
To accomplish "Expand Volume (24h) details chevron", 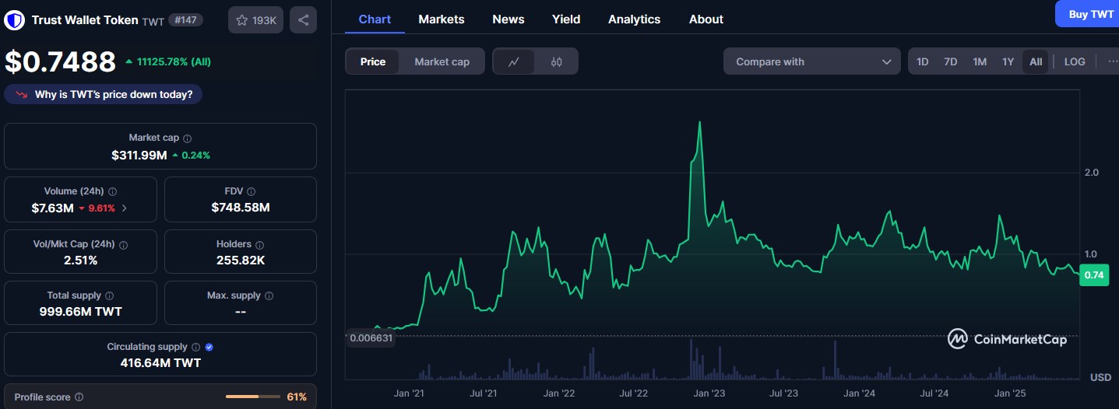I will click(125, 208).
